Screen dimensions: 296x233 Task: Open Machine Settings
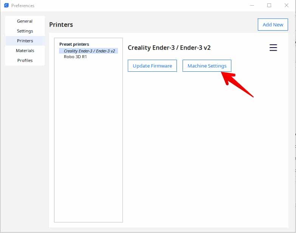pos(207,66)
